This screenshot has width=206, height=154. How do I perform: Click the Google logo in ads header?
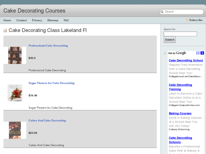tap(181, 53)
